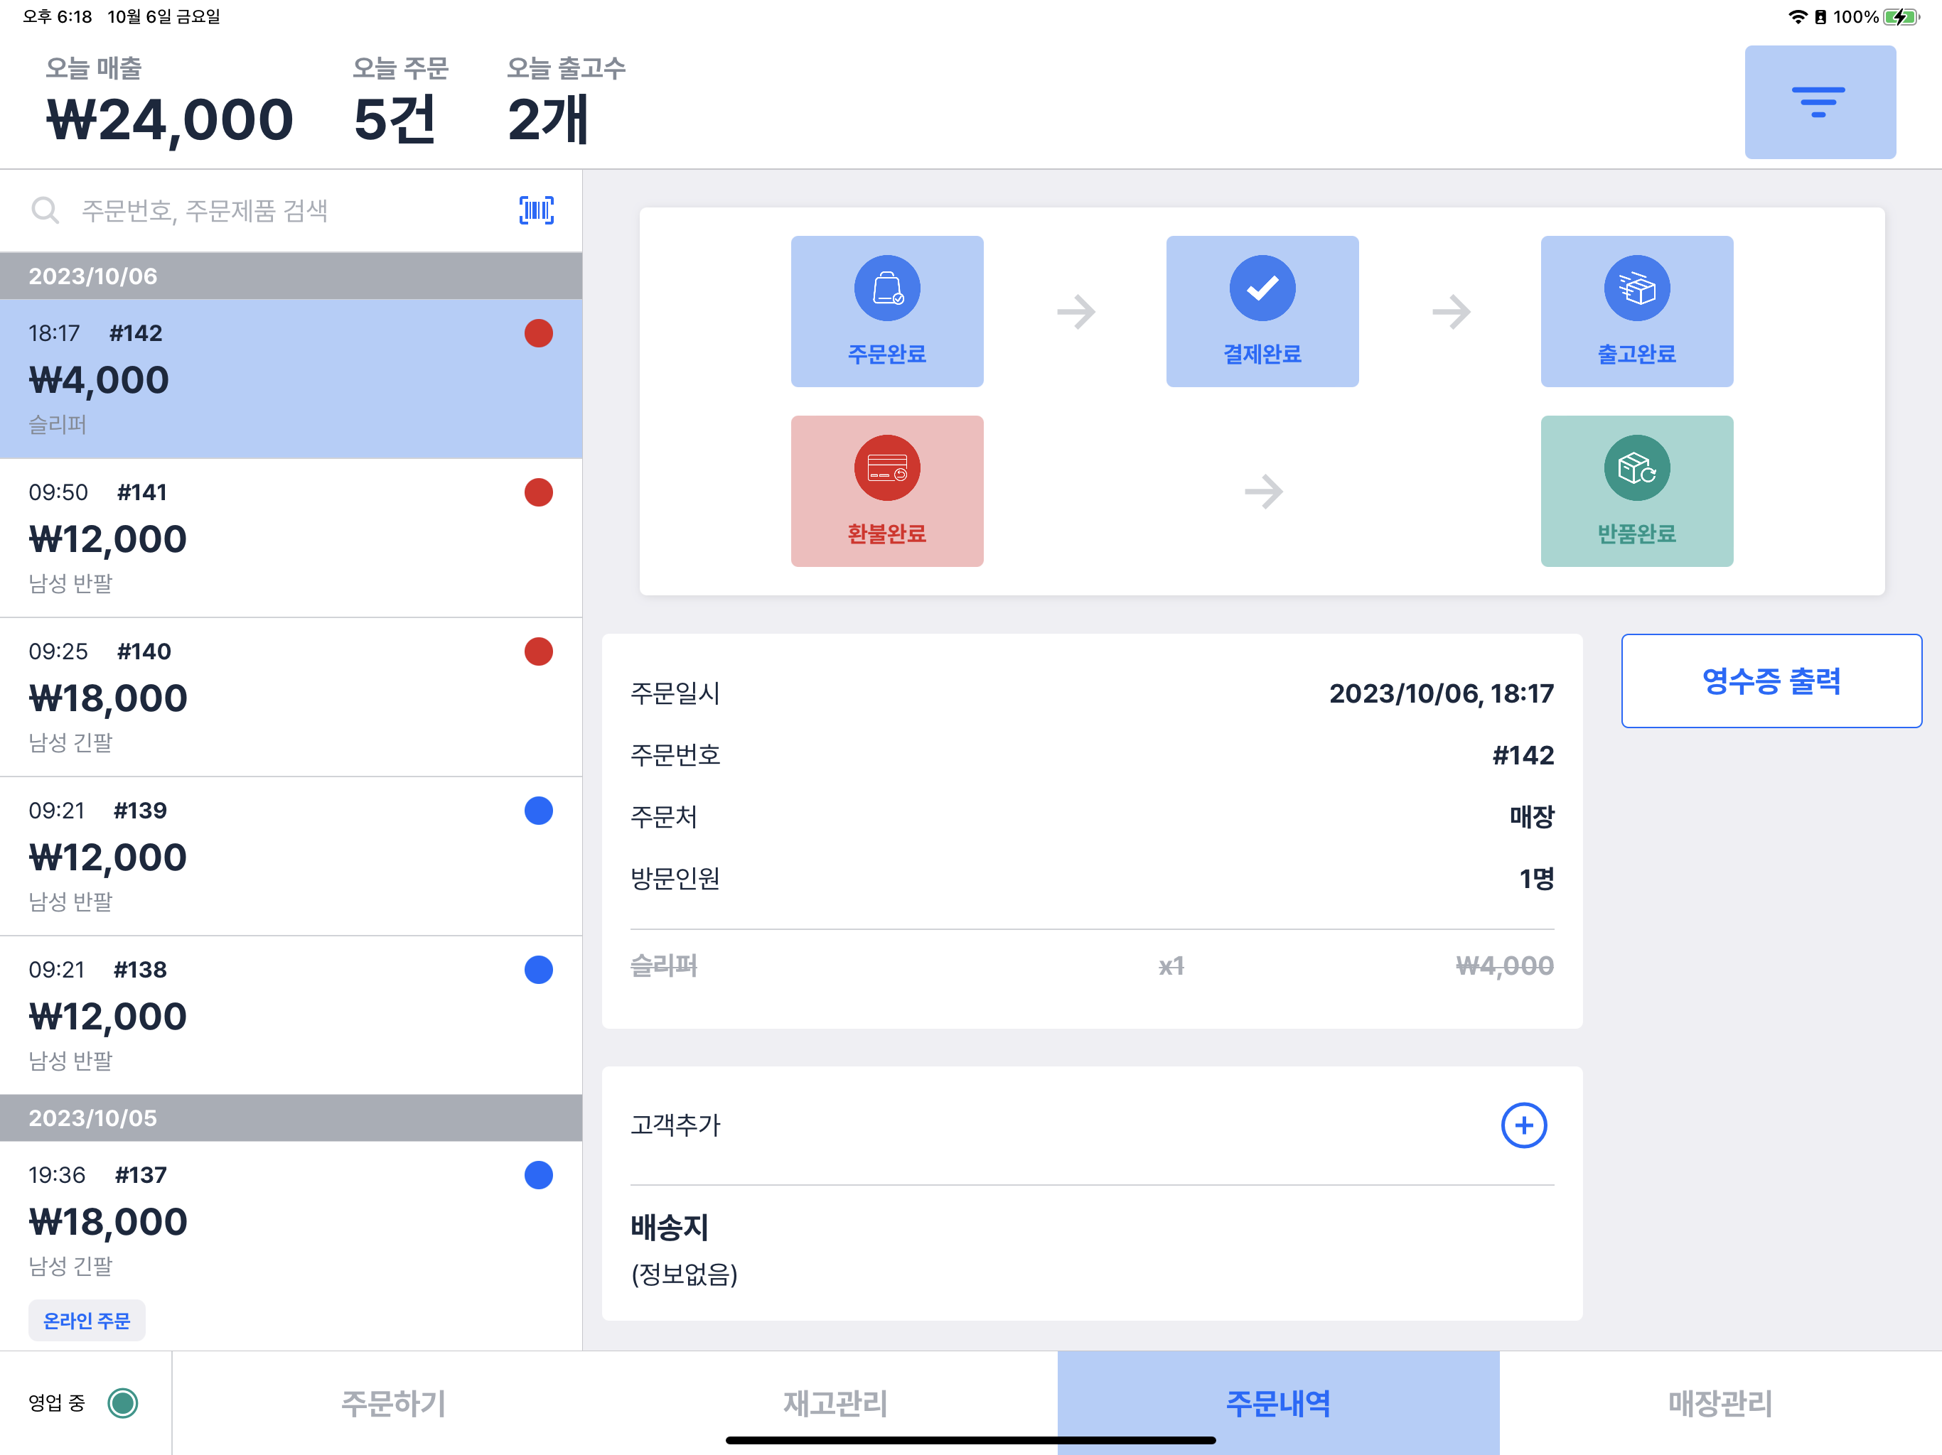This screenshot has height=1455, width=1942.
Task: Switch to the 재고관리 tab
Action: click(835, 1402)
